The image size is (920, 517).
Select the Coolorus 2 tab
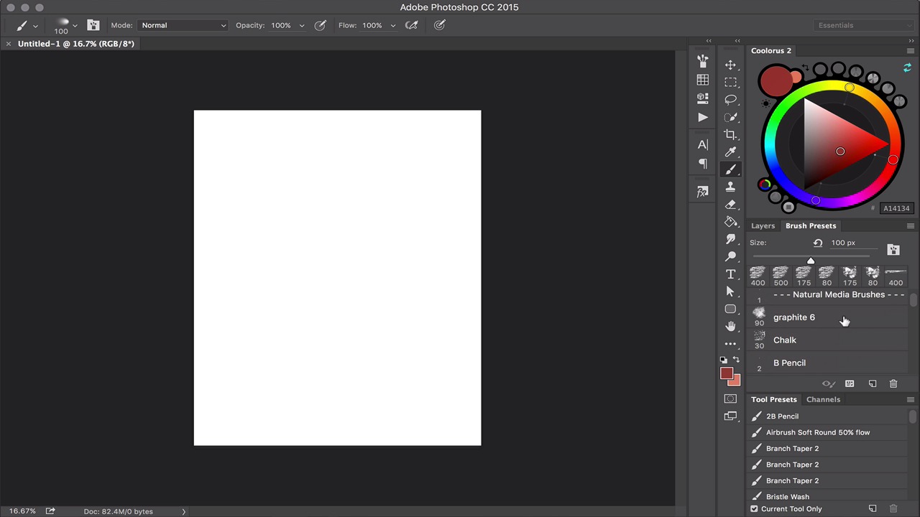tap(770, 50)
